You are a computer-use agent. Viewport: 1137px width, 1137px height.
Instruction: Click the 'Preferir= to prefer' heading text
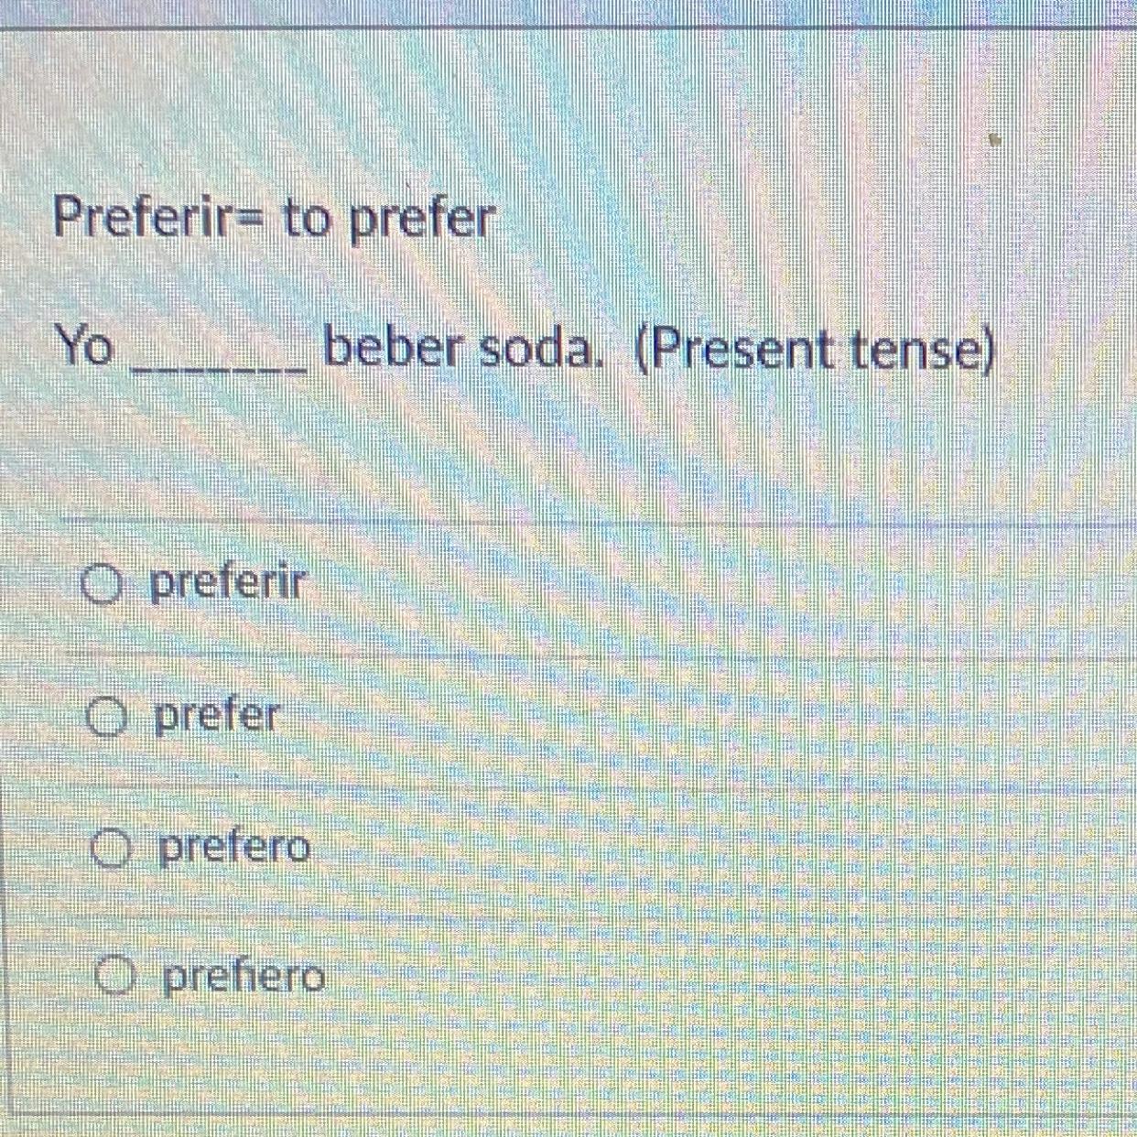coord(274,220)
